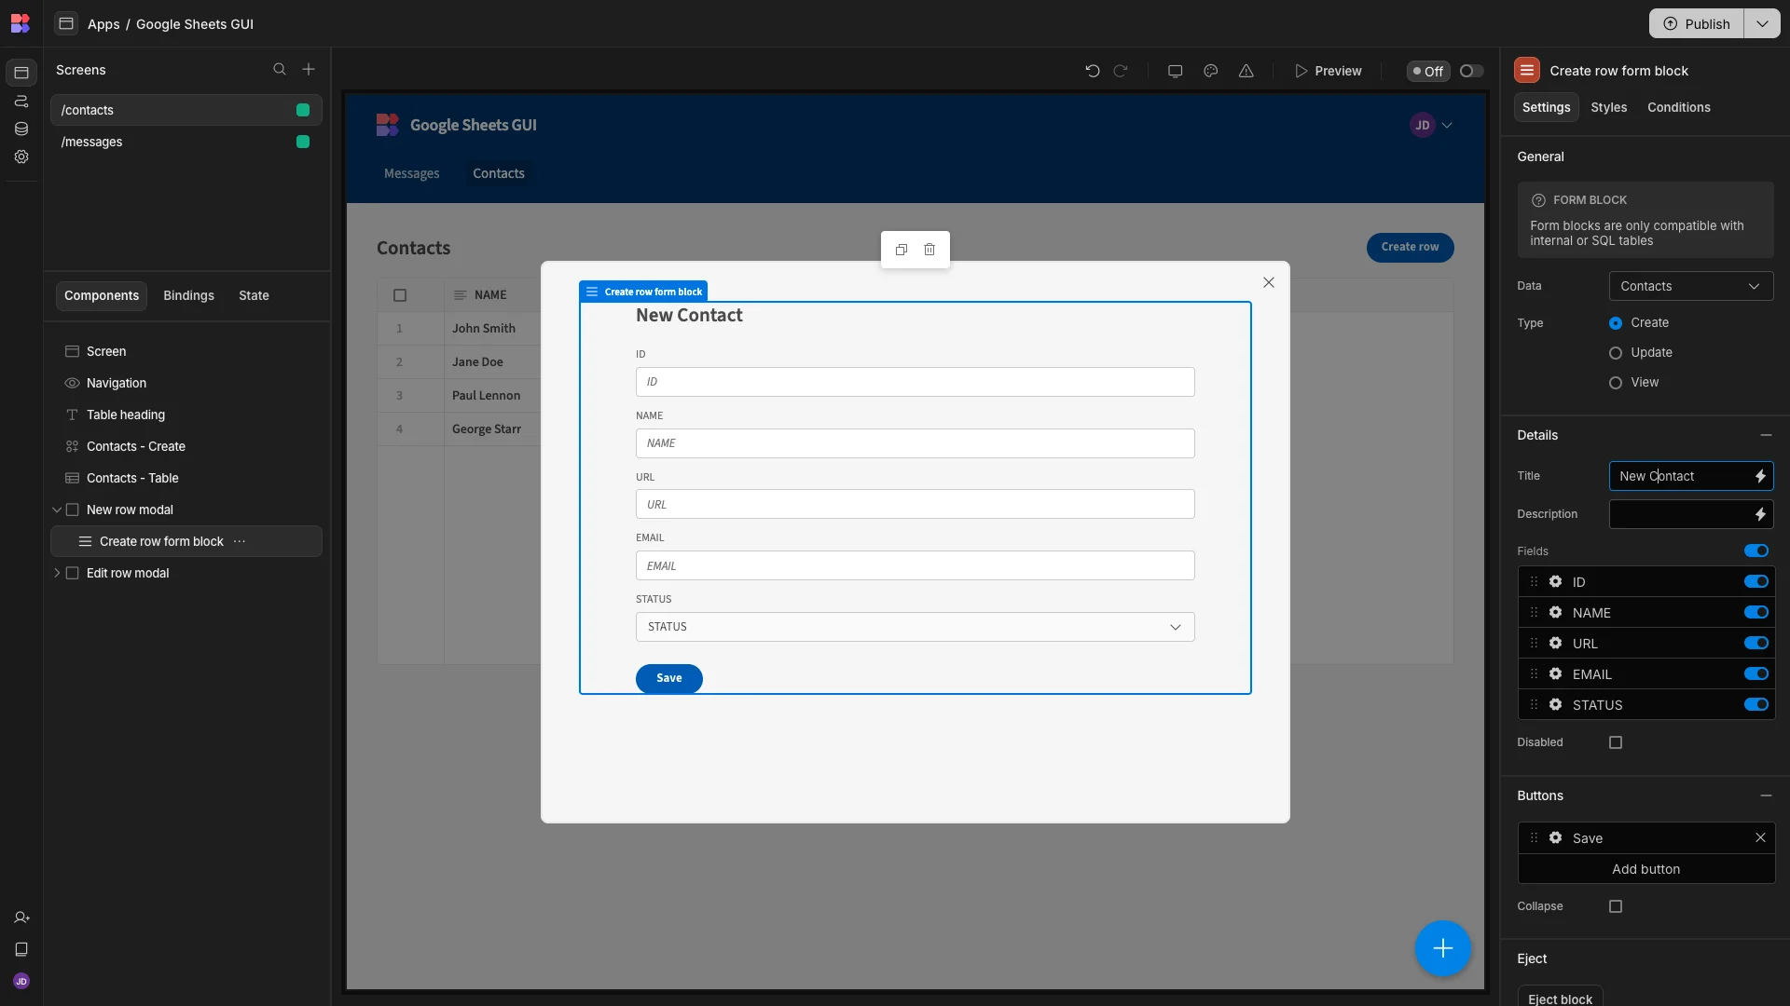Select the Update type radio button
1790x1006 pixels.
(1615, 353)
